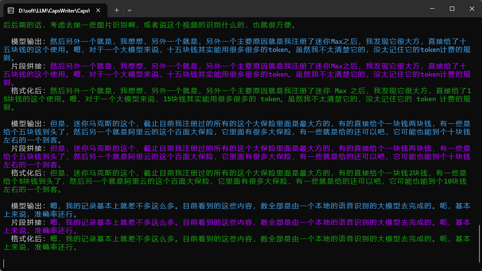Click the 片段拼接 label before 但是，迷你马克斯
The image size is (482, 271).
pos(28,148)
